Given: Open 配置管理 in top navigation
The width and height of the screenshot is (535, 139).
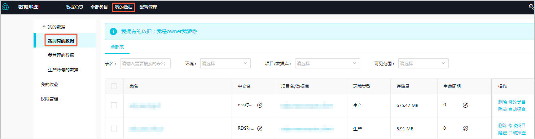Looking at the screenshot, I should (x=148, y=7).
